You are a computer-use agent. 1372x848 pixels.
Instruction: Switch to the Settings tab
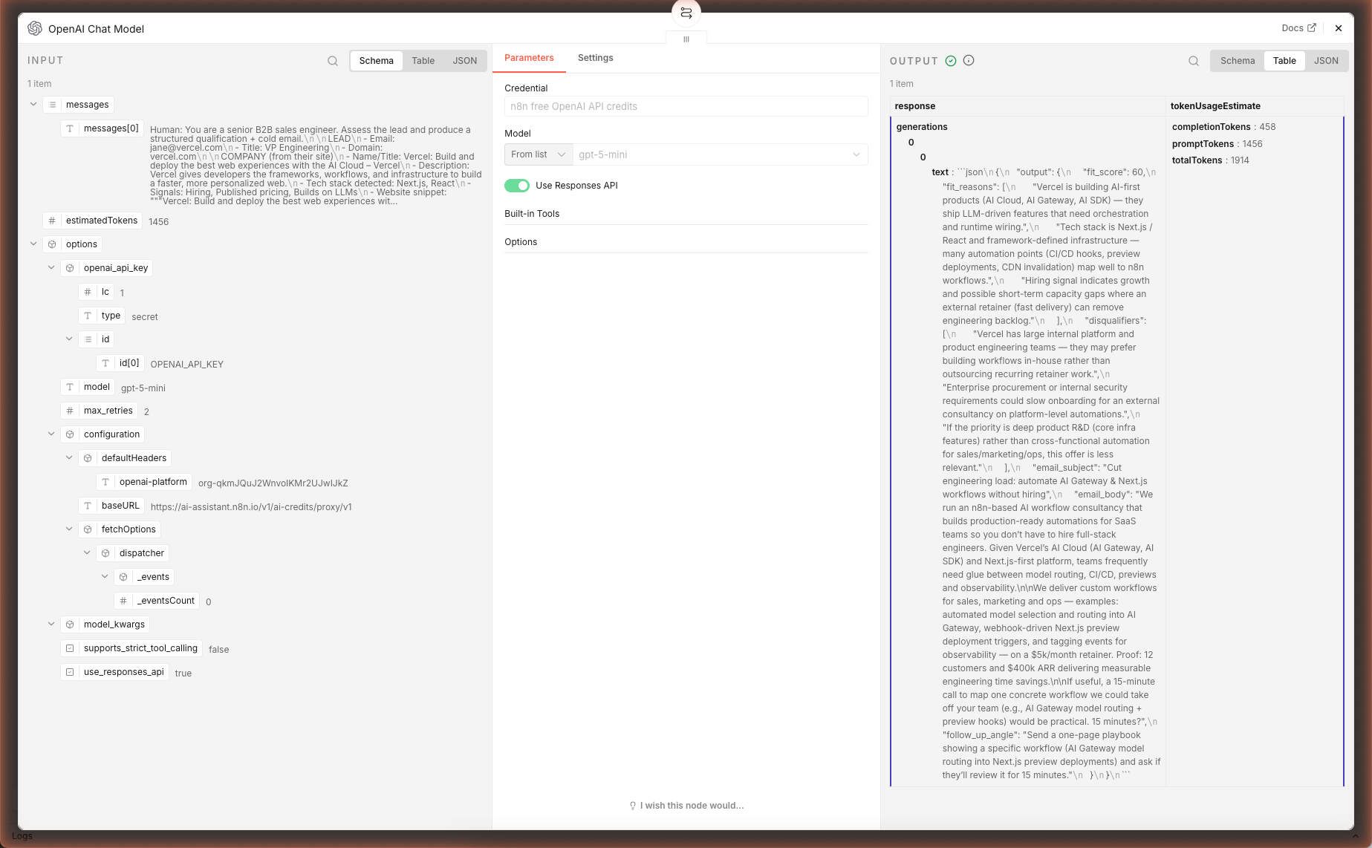[595, 58]
